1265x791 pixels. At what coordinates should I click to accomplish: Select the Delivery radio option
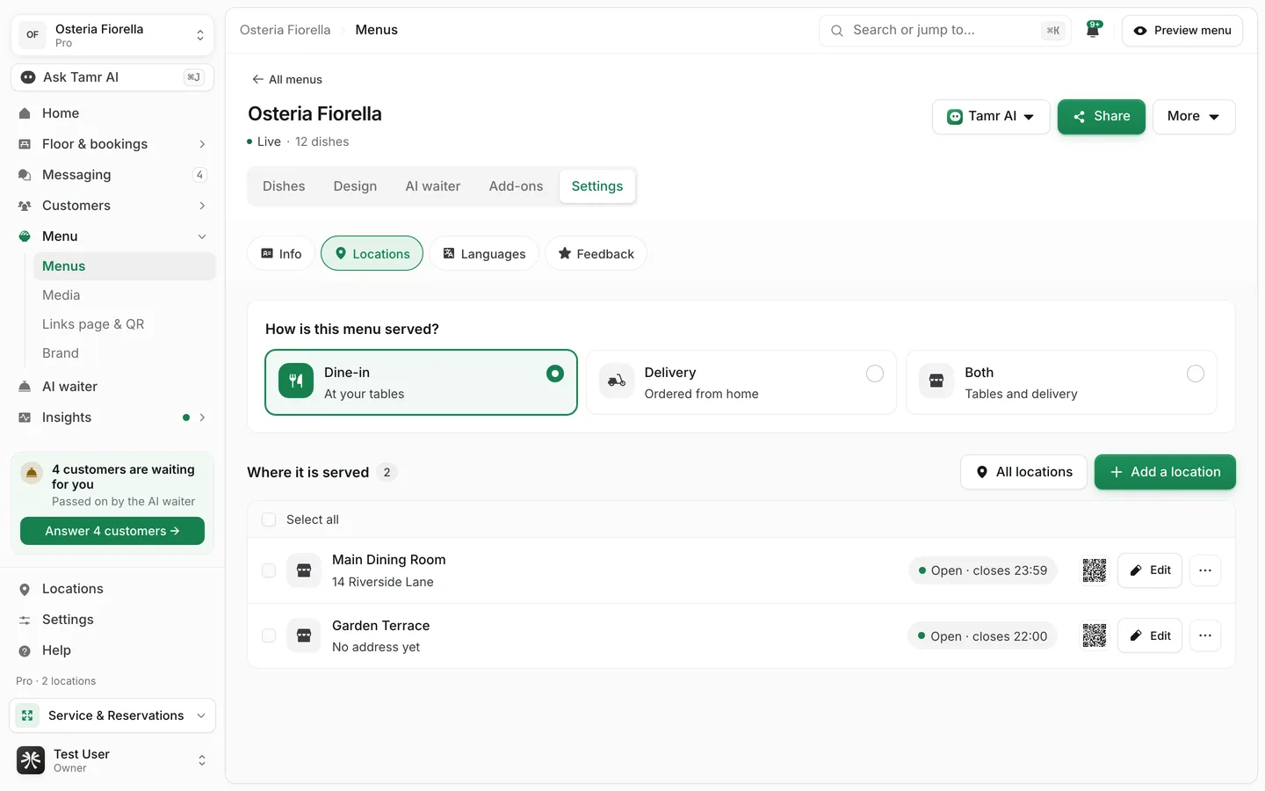click(875, 374)
